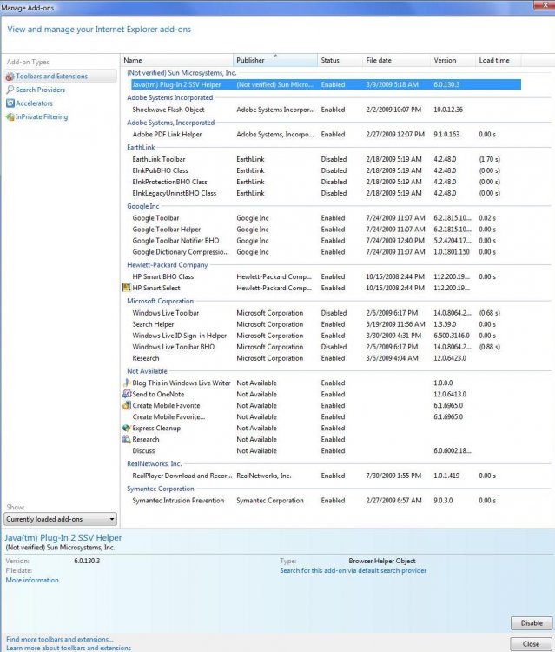Select the HP Smart BHO Class add-on

[162, 276]
